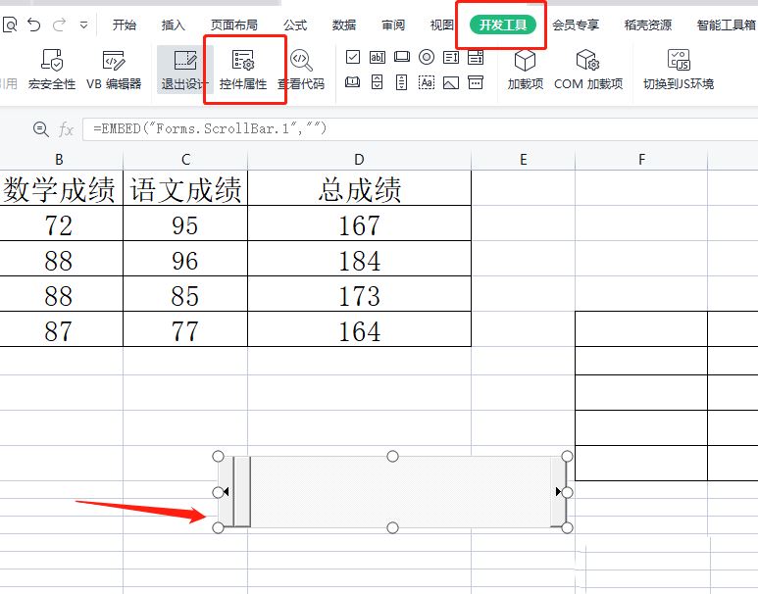This screenshot has width=758, height=594.
Task: Click the scroll bar thumb
Action: (x=242, y=492)
